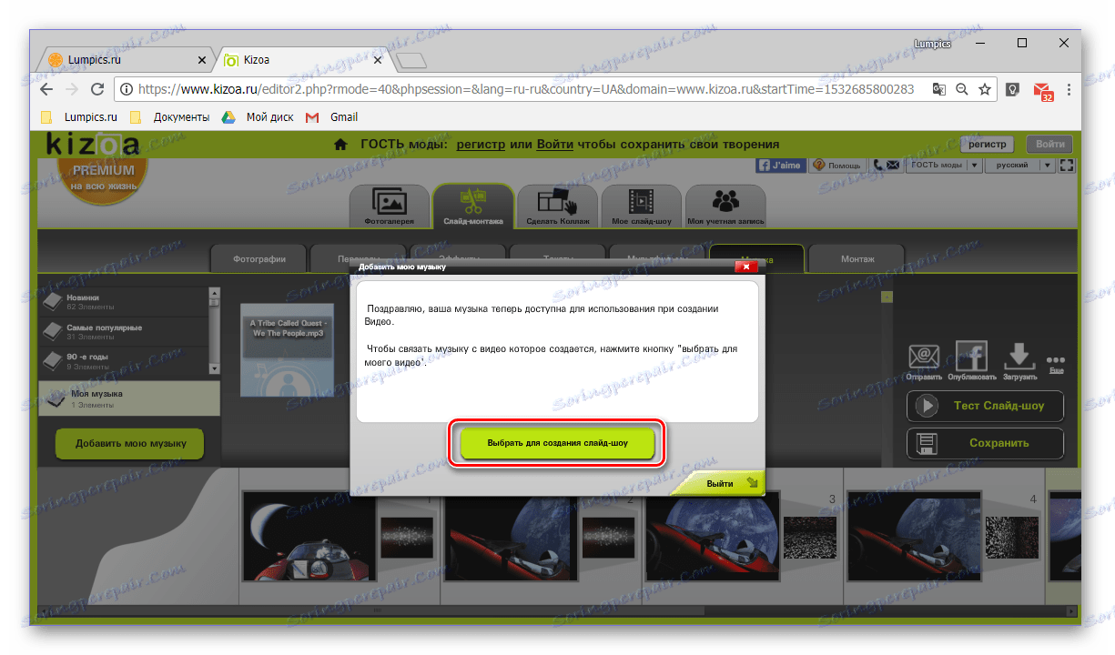Image resolution: width=1115 pixels, height=655 pixels.
Task: Select slide 4 thumbnail in timeline
Action: 914,536
